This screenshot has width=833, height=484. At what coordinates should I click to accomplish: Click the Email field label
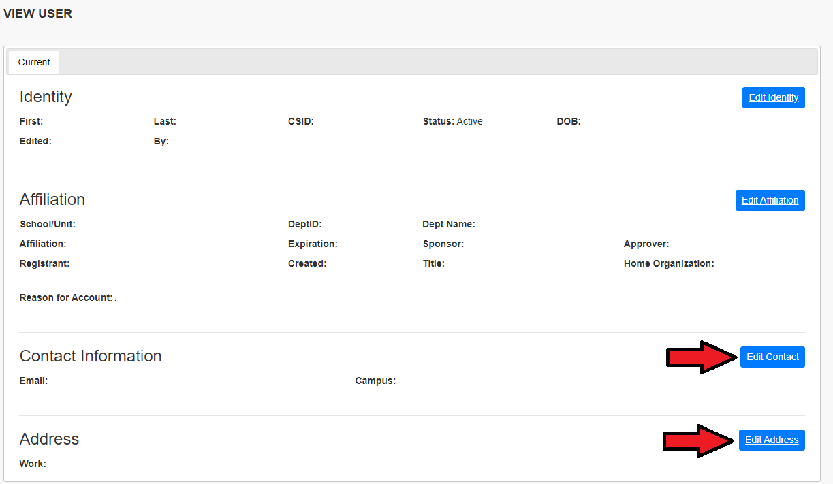(x=33, y=381)
